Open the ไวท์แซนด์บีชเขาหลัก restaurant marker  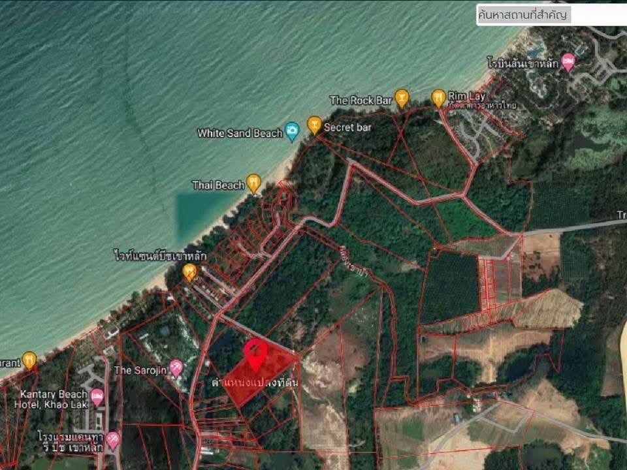(x=189, y=272)
